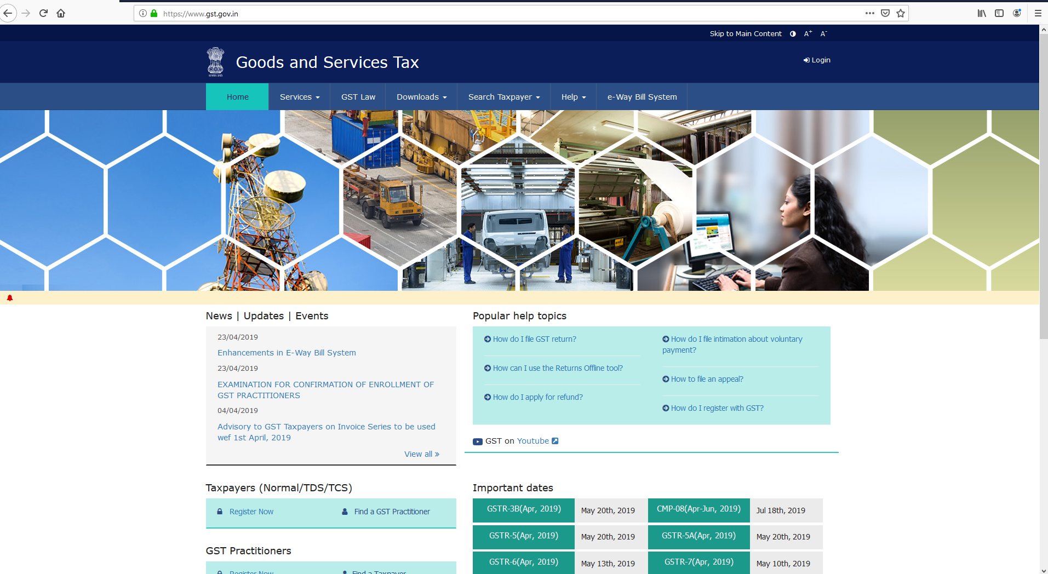Show the sidebar via the toolbar icon
This screenshot has width=1048, height=574.
(x=999, y=13)
